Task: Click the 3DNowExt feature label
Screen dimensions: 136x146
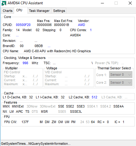Action: pyautogui.click(x=48, y=106)
